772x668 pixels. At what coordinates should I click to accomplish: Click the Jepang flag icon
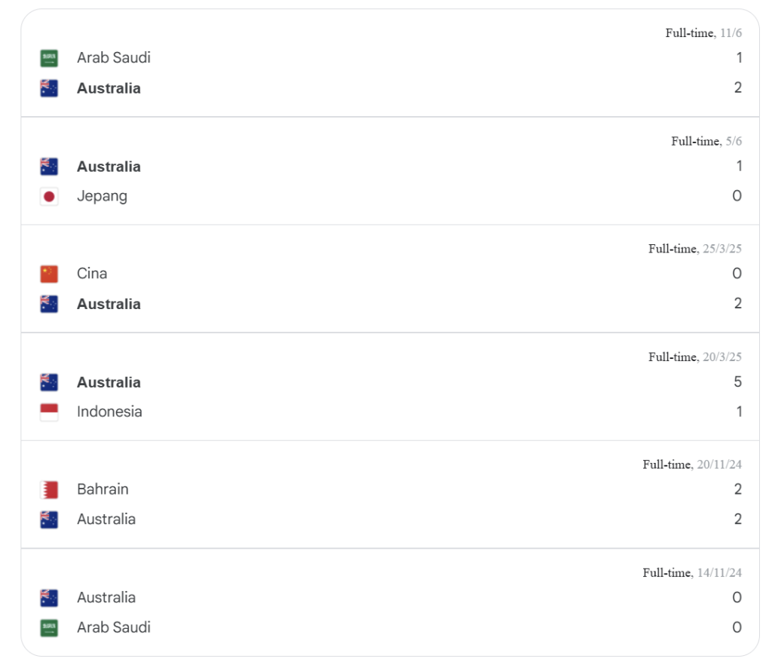[x=49, y=197]
